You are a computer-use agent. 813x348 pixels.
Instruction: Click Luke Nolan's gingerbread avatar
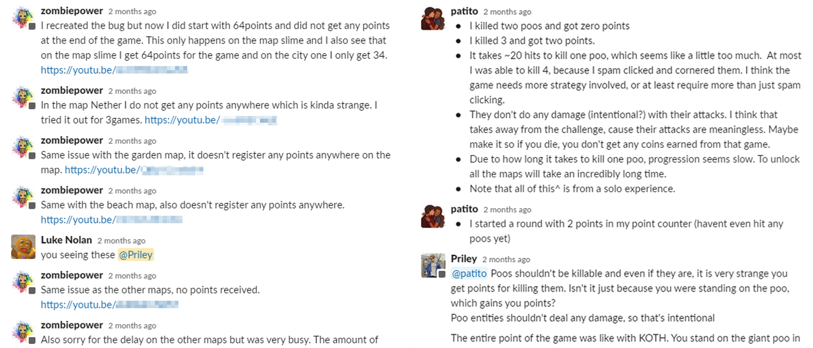click(23, 247)
